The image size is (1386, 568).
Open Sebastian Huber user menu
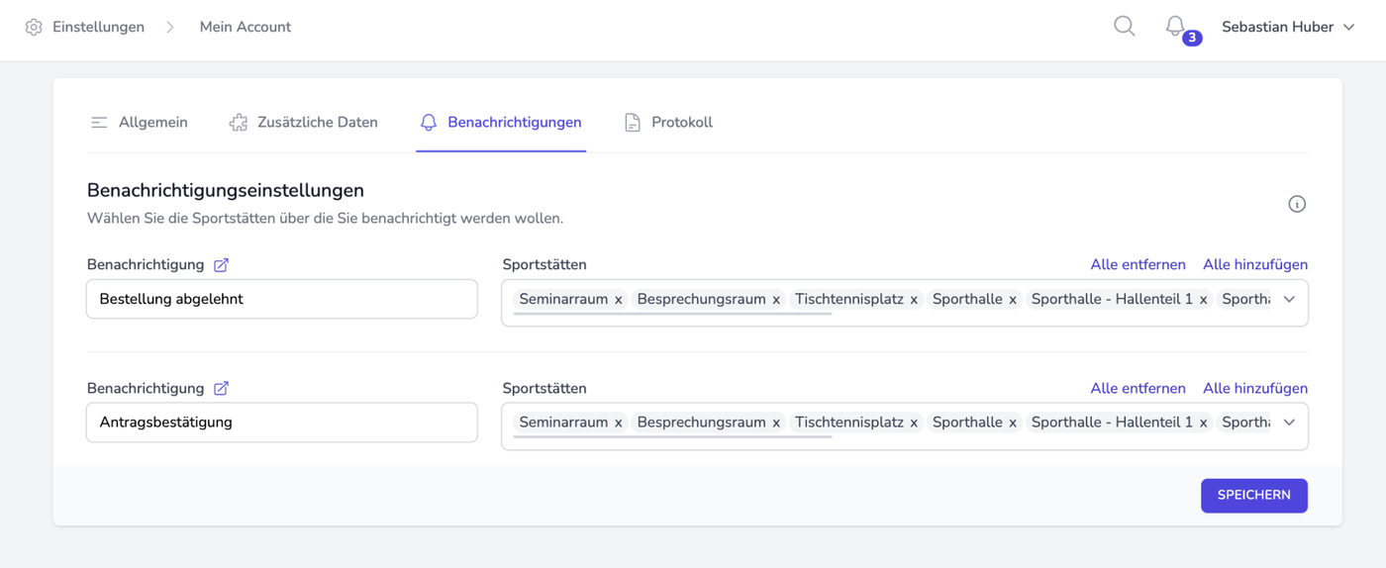click(1287, 27)
